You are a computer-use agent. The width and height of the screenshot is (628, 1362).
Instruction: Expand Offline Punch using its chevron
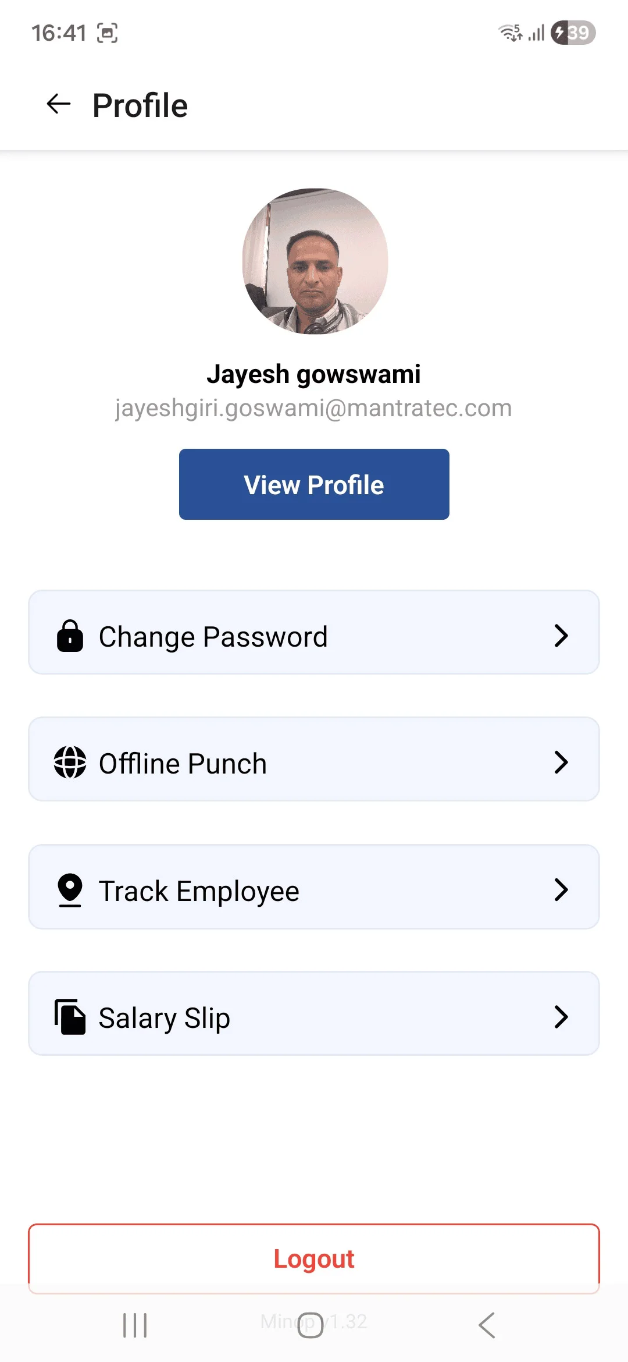[561, 762]
